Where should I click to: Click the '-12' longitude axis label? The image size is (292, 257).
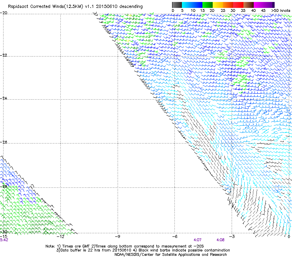point(60,236)
